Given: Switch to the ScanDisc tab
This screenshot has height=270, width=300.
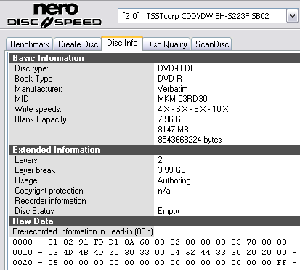Looking at the screenshot, I should [x=212, y=44].
